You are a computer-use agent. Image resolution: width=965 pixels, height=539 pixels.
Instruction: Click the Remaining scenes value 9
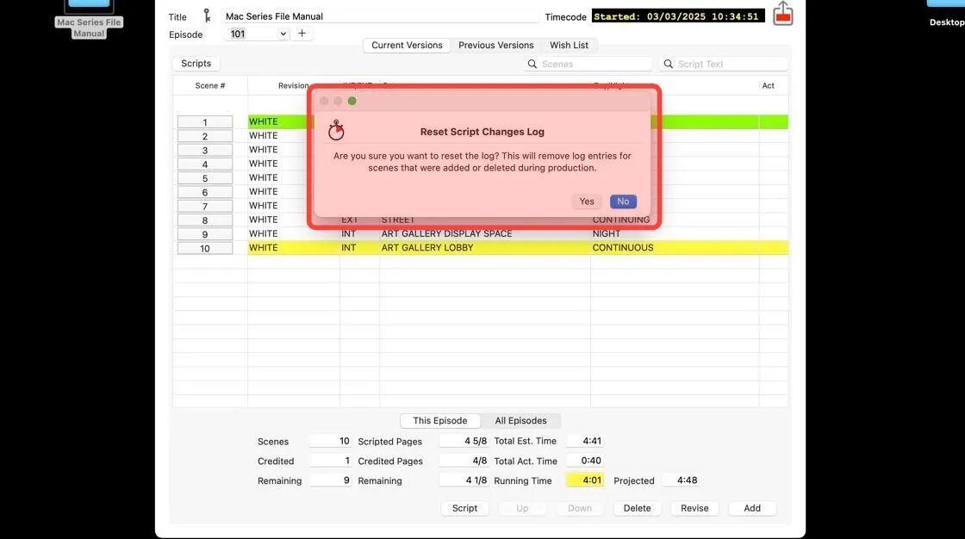point(331,480)
